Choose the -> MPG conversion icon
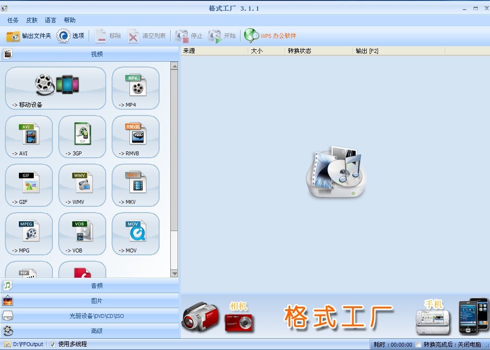Viewport: 490px width, 350px height. (x=29, y=233)
